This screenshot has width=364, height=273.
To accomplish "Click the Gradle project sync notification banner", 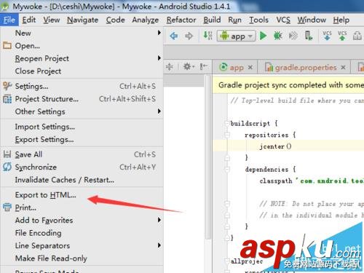I will pyautogui.click(x=288, y=85).
